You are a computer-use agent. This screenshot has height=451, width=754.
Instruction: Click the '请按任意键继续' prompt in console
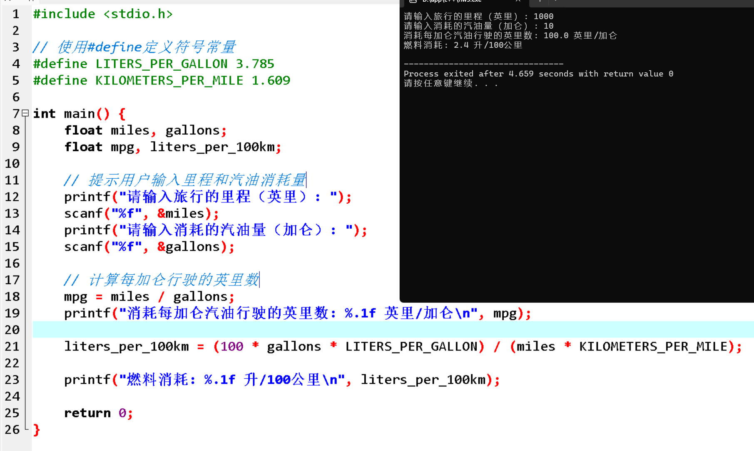pyautogui.click(x=450, y=83)
